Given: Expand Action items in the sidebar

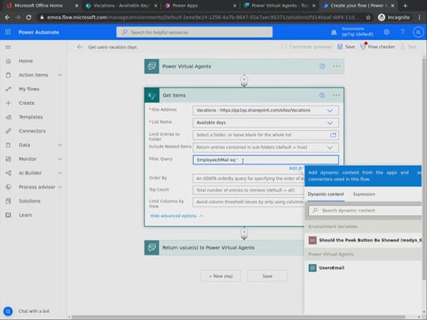Looking at the screenshot, I should tap(60, 75).
